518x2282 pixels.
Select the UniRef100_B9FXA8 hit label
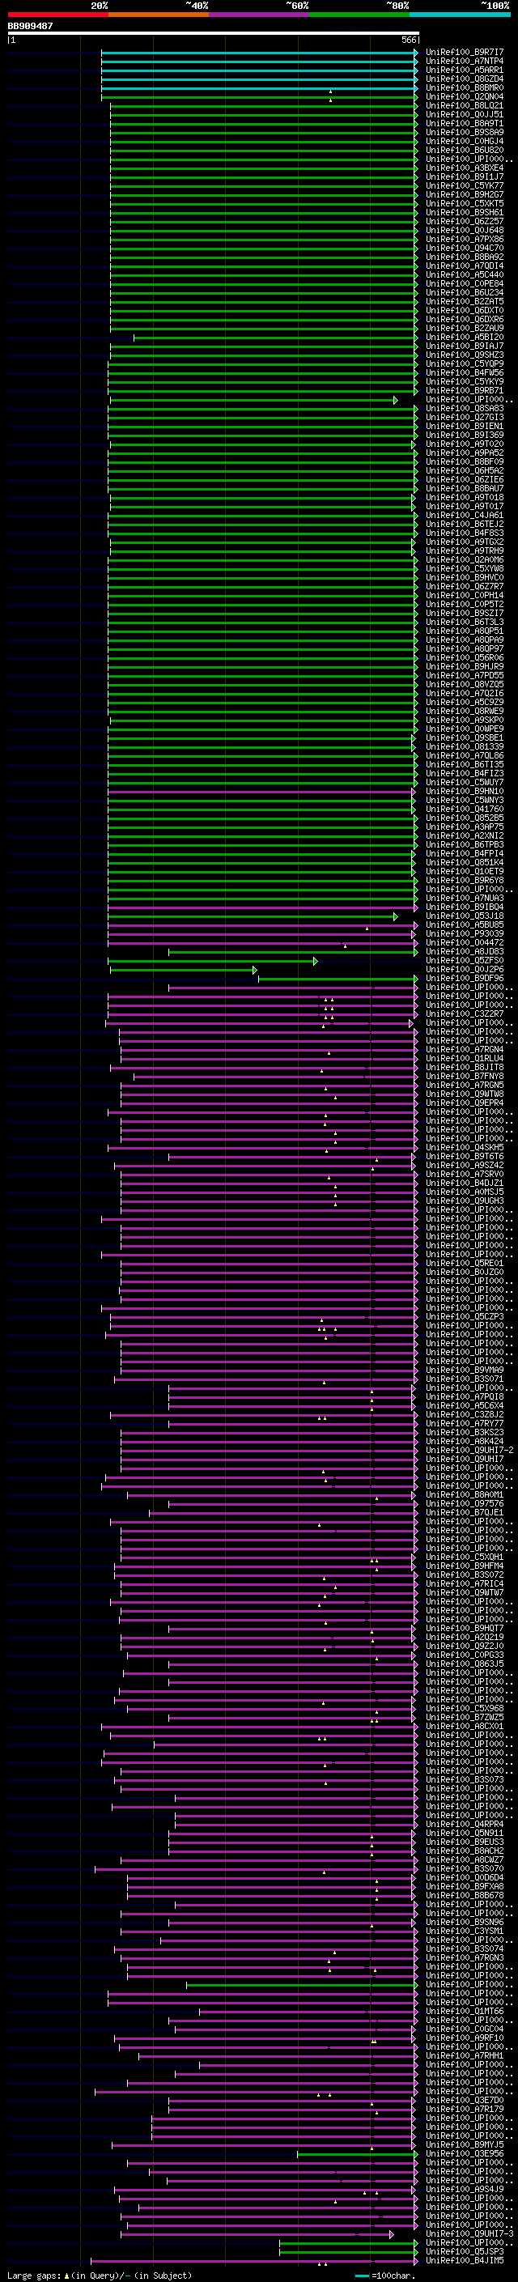[464, 1887]
